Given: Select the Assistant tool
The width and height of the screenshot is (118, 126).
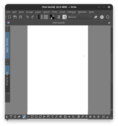Looking at the screenshot, I should click(104, 117).
